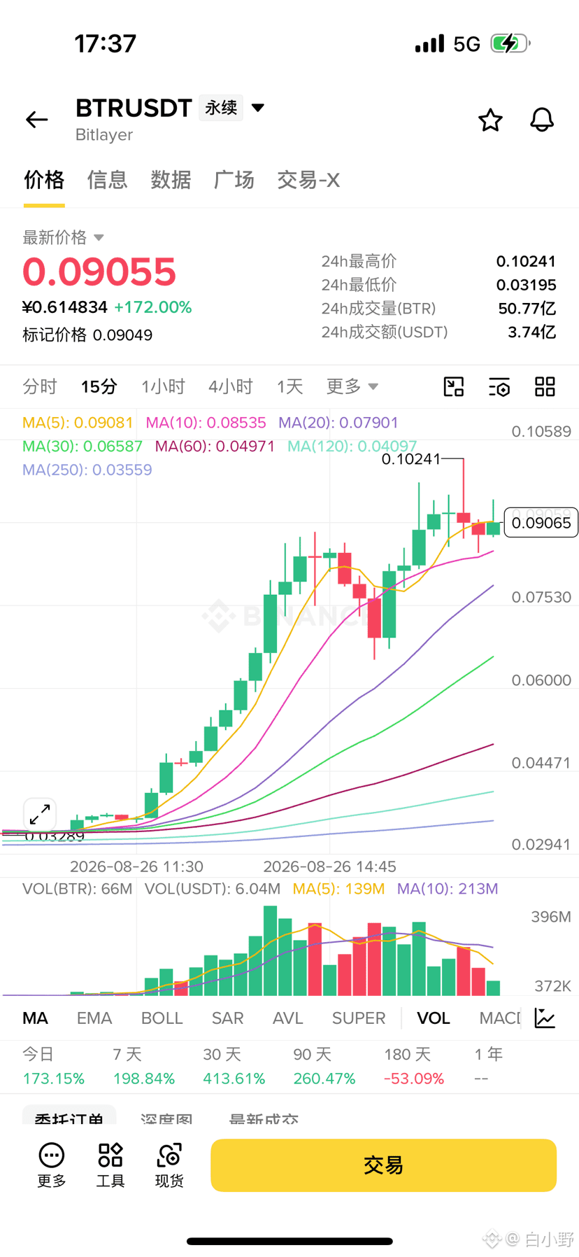This screenshot has height=1257, width=579.
Task: Switch to the 信息 tab
Action: 107,180
